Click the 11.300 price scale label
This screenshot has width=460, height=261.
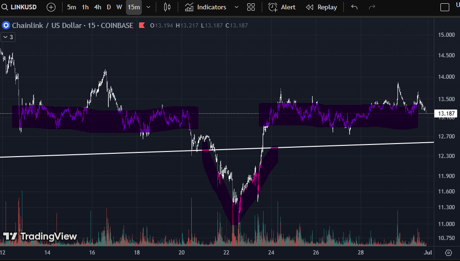446,207
